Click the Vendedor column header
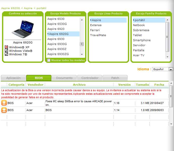The height and width of the screenshot is (151, 174). (x=36, y=85)
